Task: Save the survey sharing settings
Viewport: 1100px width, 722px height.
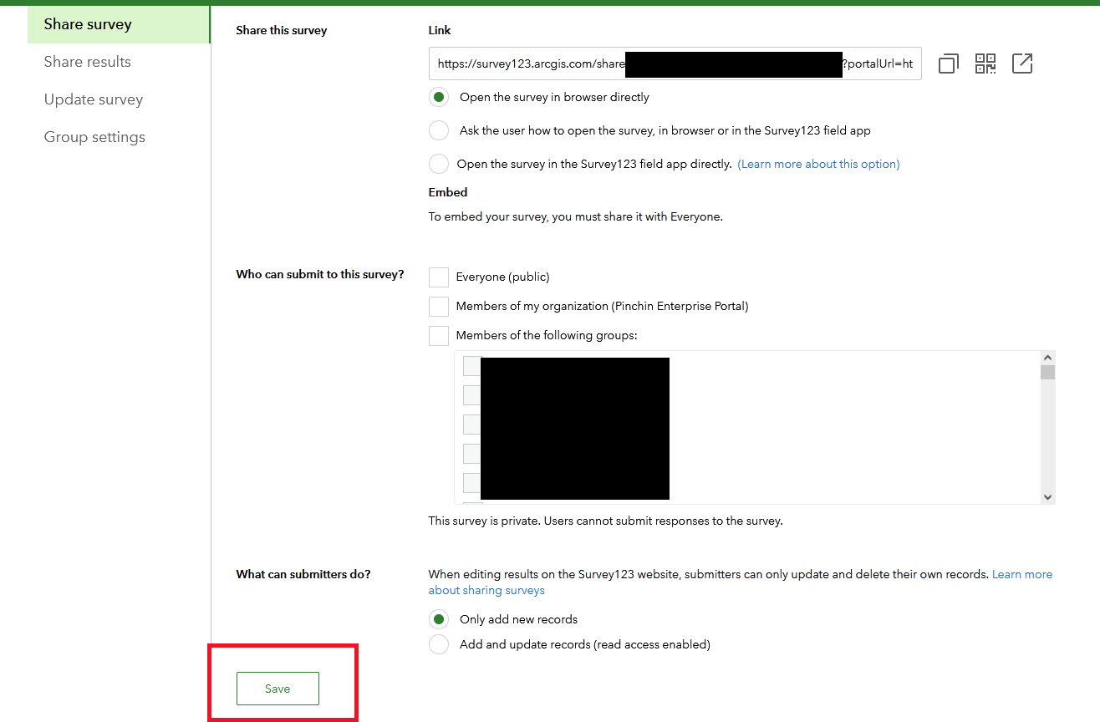Action: pos(277,688)
